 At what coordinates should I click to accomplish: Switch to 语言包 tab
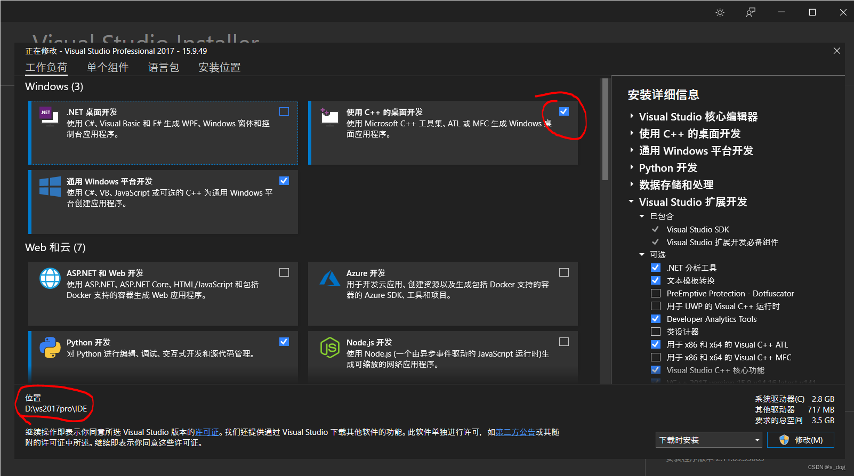tap(164, 67)
